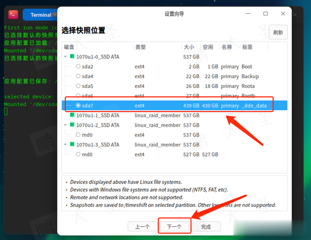Click the green disk icon of 1070u1-3_SSD ATA
Screen dimensions: 311x240
[72, 144]
